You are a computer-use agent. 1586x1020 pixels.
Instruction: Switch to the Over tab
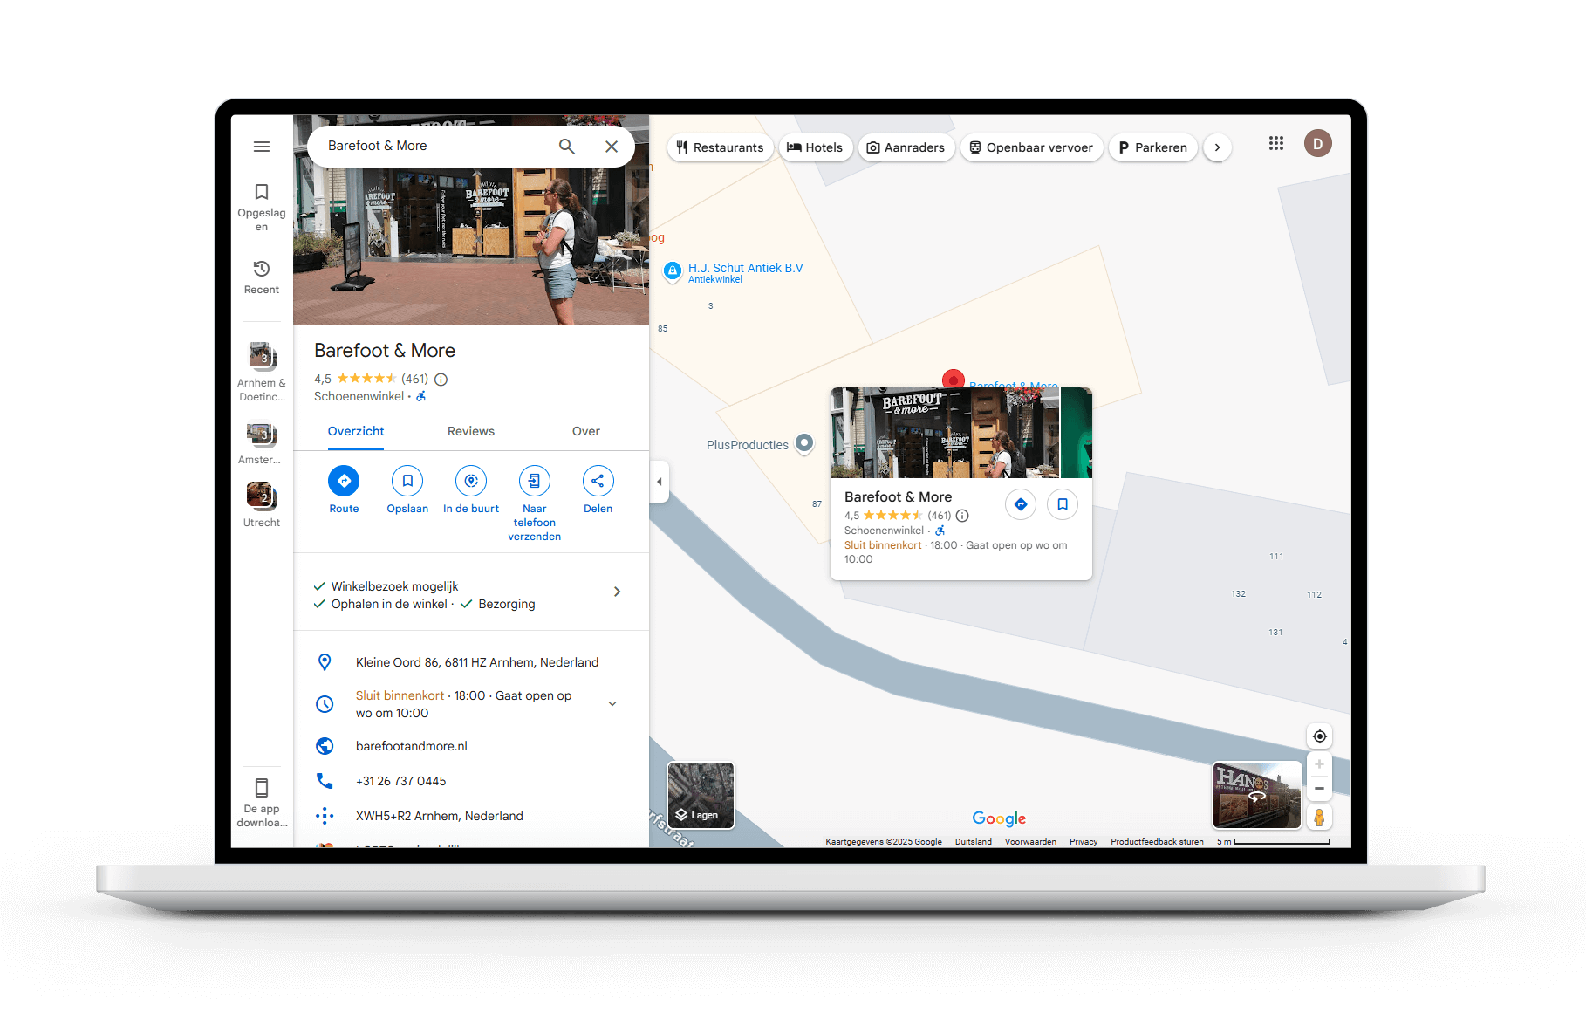point(585,431)
